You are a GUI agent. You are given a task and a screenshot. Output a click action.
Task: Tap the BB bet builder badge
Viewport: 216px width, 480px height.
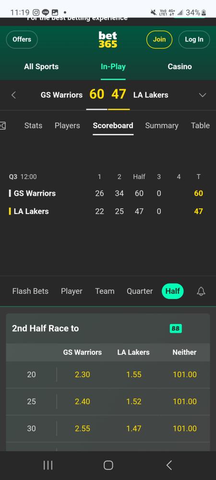(x=176, y=328)
